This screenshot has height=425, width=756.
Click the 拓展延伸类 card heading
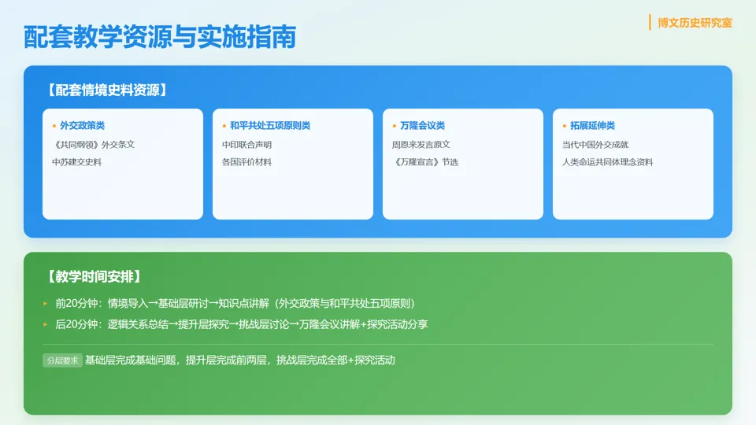[x=592, y=125]
